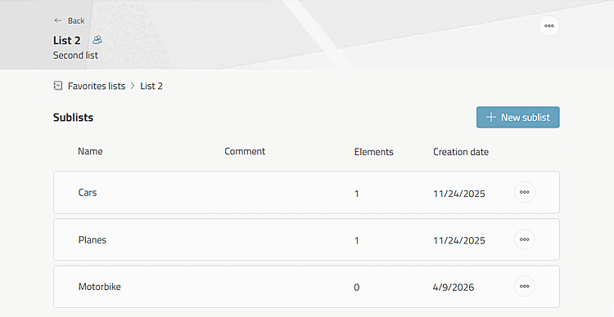Image resolution: width=614 pixels, height=317 pixels.
Task: Open the options menu for Cars sublist
Action: point(524,192)
